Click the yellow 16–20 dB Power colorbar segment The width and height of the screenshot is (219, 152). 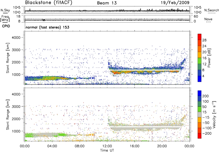click(x=200, y=55)
